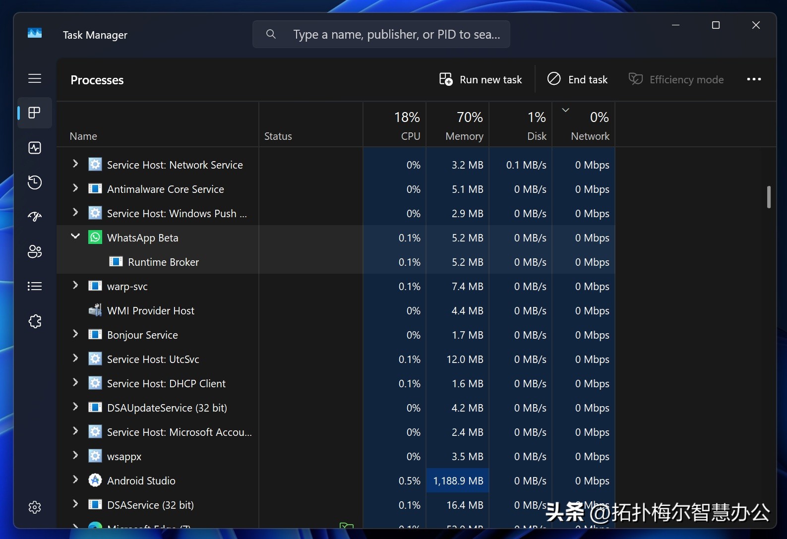Click the Android Studio app icon
The image size is (787, 539).
(95, 480)
